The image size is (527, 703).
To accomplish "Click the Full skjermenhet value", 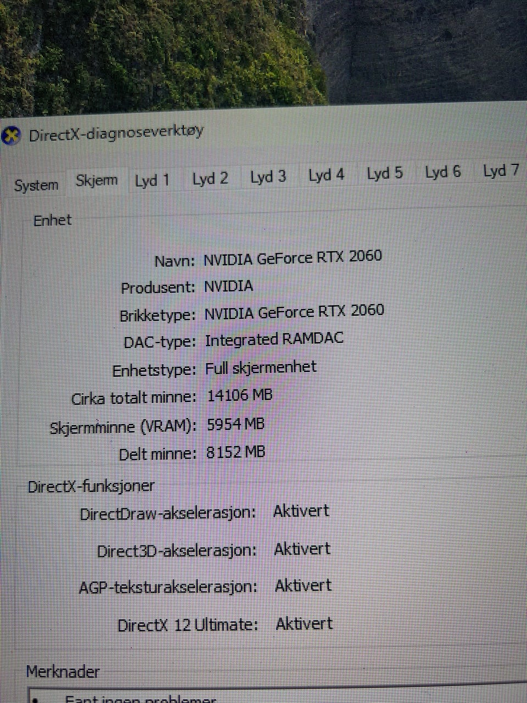I will 261,367.
